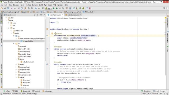Click Search Everywhere magnifier at top right
The width and height of the screenshot is (169, 95).
[x=164, y=8]
